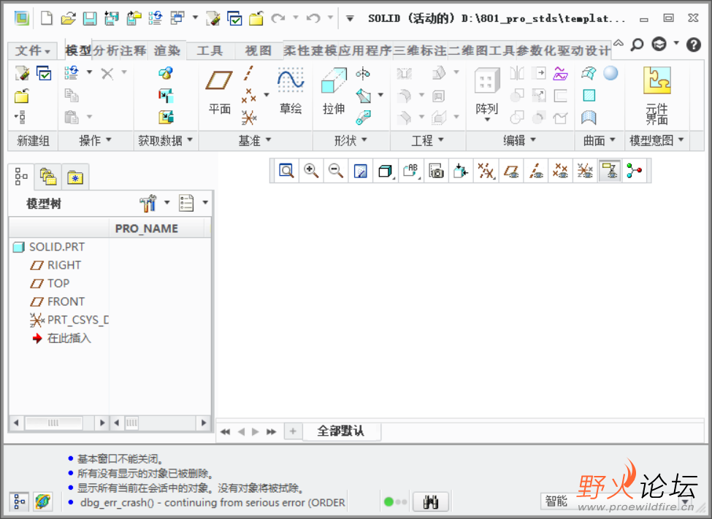
Task: Open the 文件 menu
Action: pos(32,50)
